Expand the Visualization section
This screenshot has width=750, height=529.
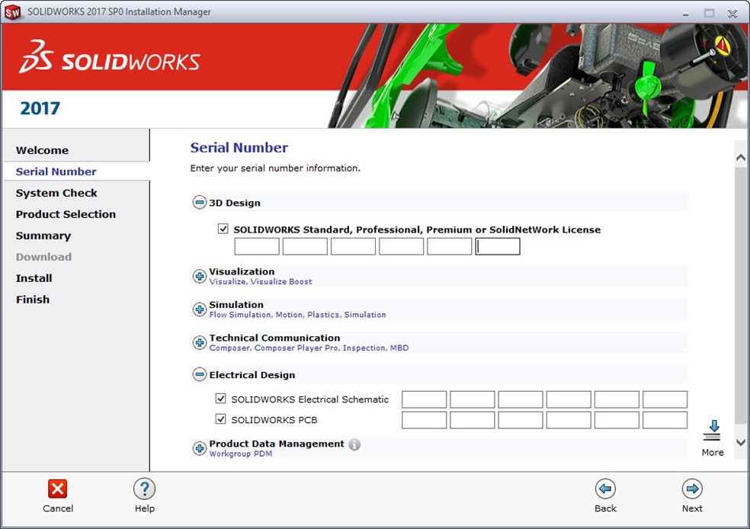tap(200, 276)
